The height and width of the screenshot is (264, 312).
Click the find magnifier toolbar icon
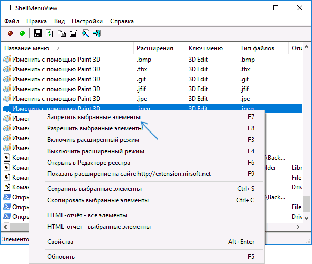(x=86, y=33)
